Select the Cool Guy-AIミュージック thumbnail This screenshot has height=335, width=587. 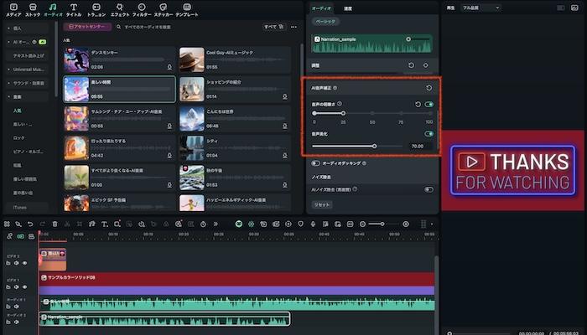pyautogui.click(x=192, y=59)
